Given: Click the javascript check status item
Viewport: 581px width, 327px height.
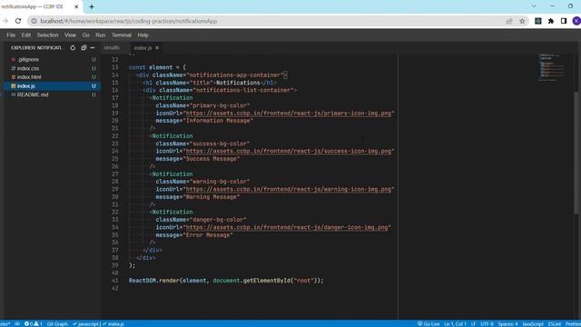Looking at the screenshot, I should click(x=86, y=323).
